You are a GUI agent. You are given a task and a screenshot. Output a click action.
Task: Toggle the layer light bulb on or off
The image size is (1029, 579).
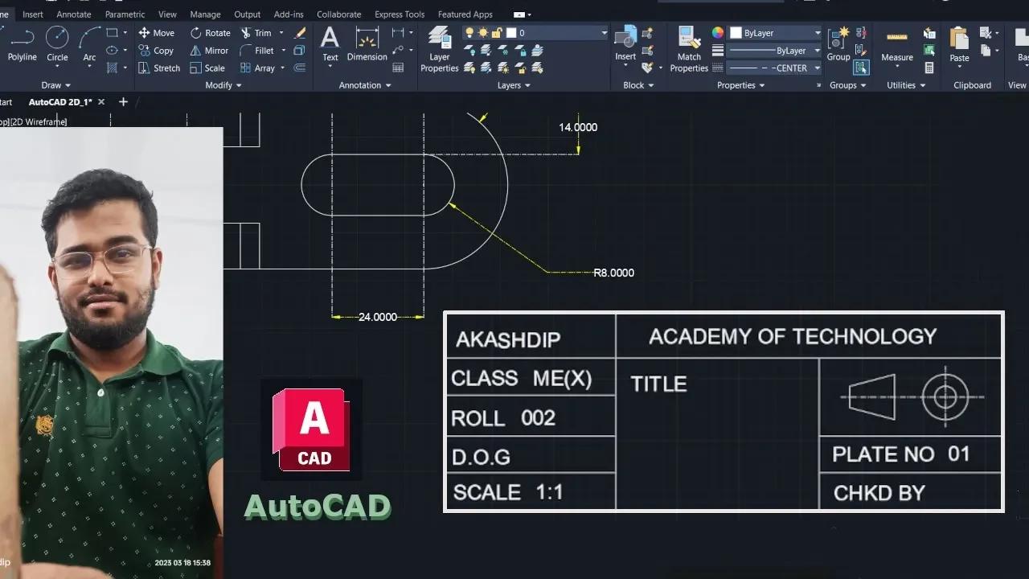[469, 32]
